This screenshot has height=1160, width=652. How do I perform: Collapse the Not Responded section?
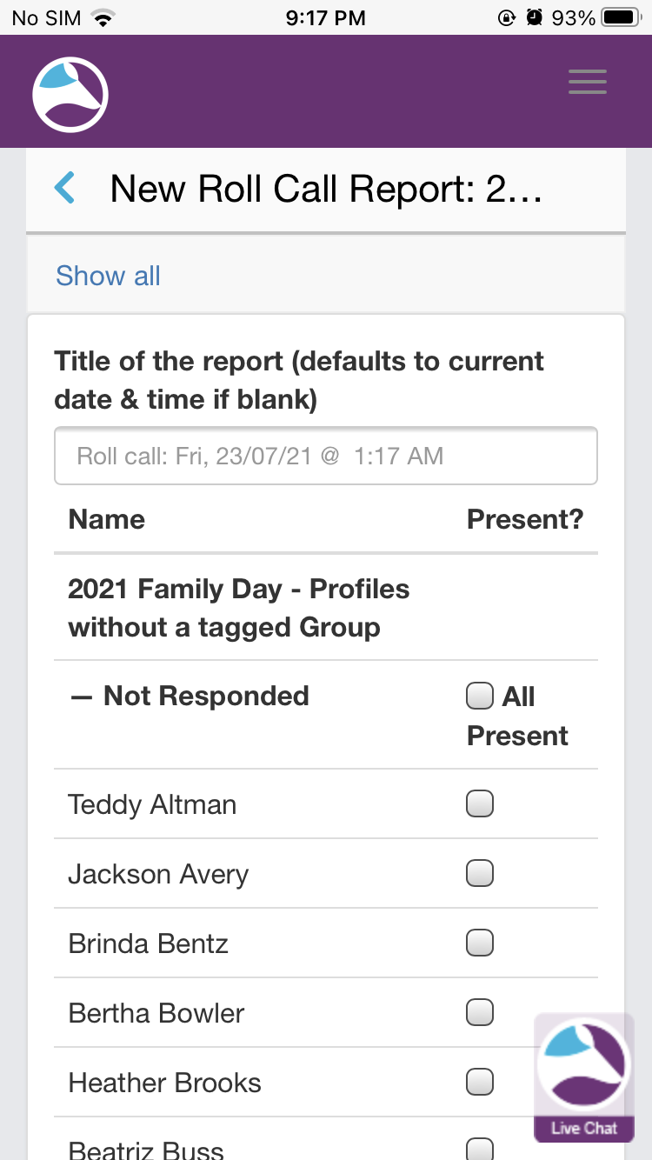[x=81, y=697]
